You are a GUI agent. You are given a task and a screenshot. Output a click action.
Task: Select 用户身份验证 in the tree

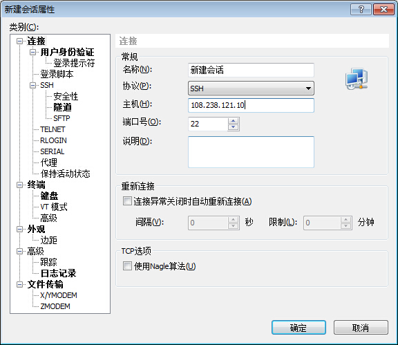pyautogui.click(x=67, y=52)
